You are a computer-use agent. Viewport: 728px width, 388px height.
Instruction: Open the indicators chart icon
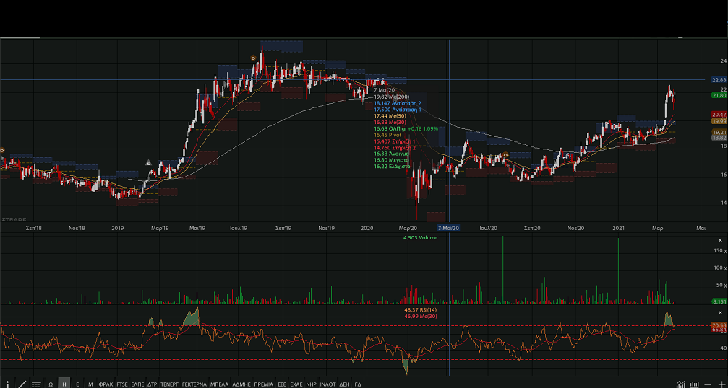pos(681,384)
